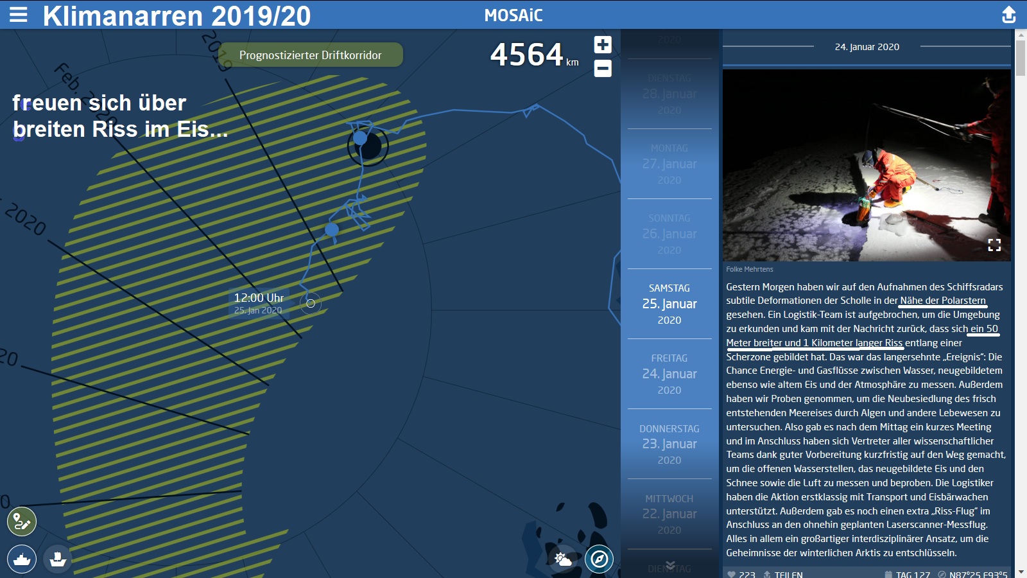This screenshot has width=1027, height=578.
Task: Zoom out the map with minus button
Action: click(603, 68)
